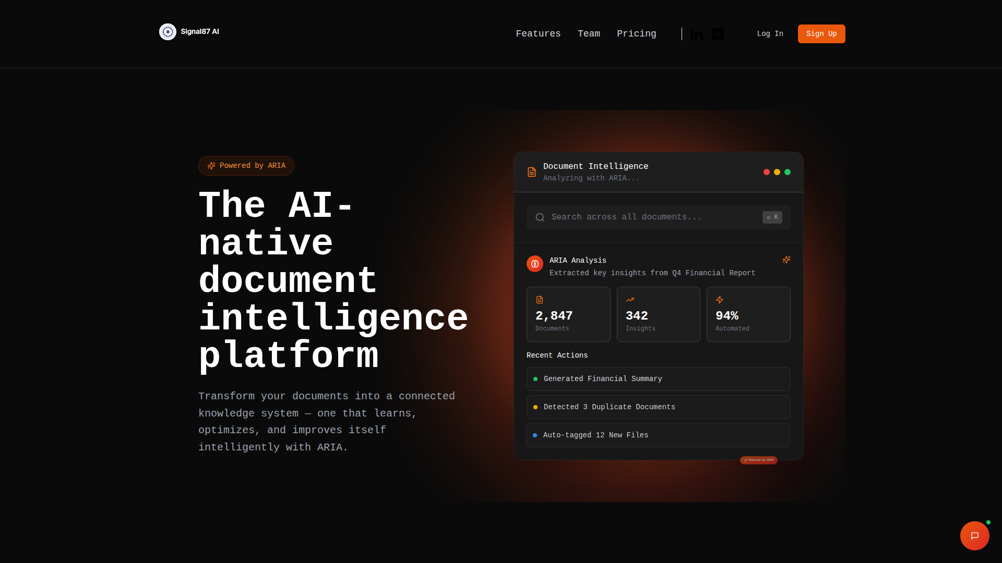1002x563 pixels.
Task: Open the Crunchbase icon link
Action: pyautogui.click(x=718, y=34)
